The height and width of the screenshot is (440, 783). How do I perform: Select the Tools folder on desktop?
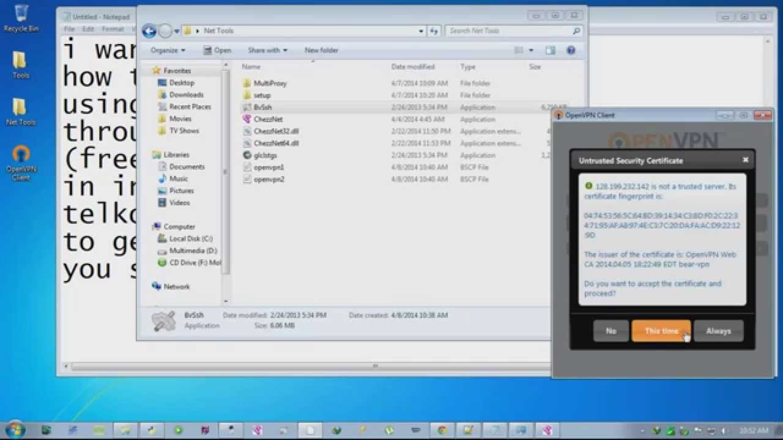20,64
